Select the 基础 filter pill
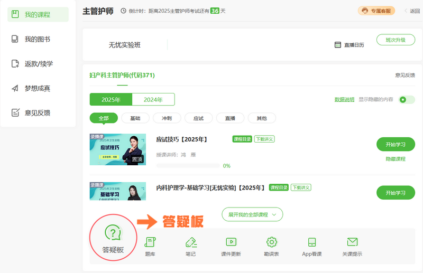 (135, 118)
